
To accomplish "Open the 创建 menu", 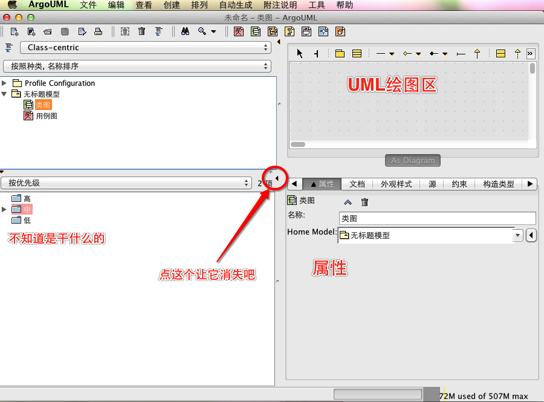I will click(x=172, y=5).
